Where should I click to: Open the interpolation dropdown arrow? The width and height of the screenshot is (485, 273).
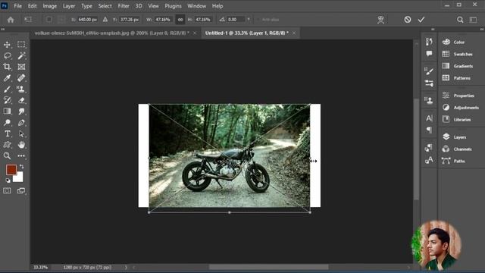[249, 20]
